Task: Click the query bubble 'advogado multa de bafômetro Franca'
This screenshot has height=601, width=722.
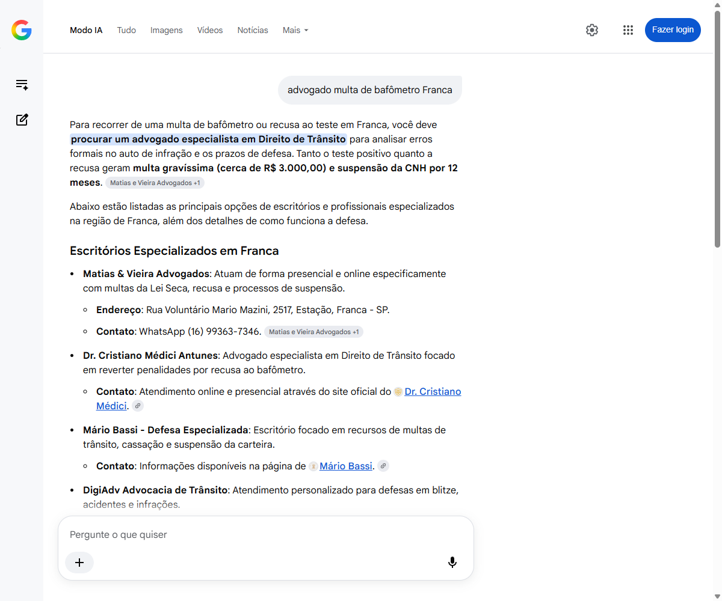Action: pyautogui.click(x=370, y=90)
